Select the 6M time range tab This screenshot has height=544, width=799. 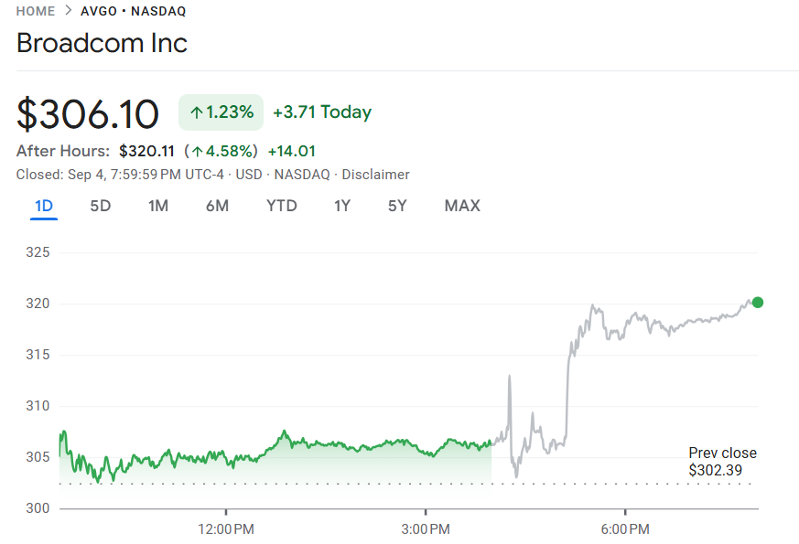pos(217,206)
